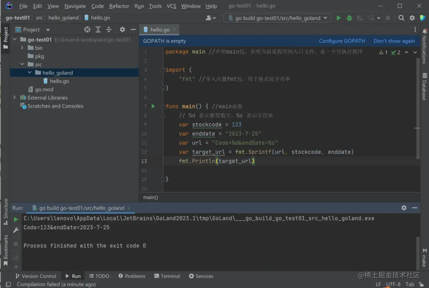This screenshot has width=429, height=288.
Task: Open the Refactor menu
Action: 119,6
